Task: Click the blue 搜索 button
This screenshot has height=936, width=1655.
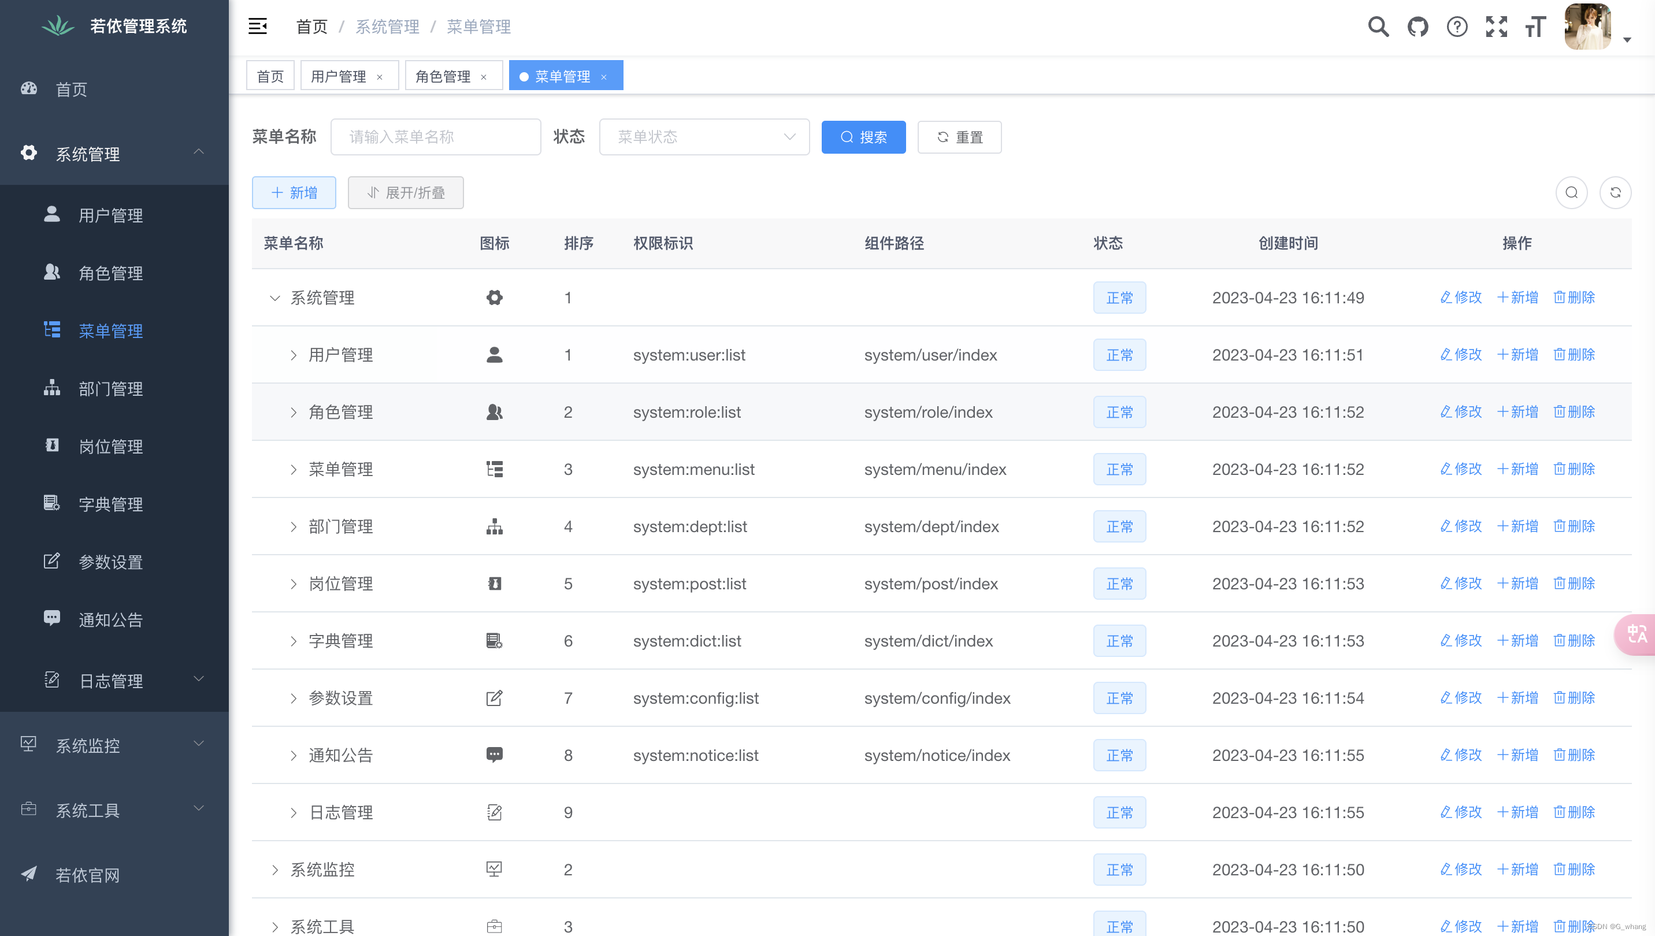Action: click(x=863, y=137)
